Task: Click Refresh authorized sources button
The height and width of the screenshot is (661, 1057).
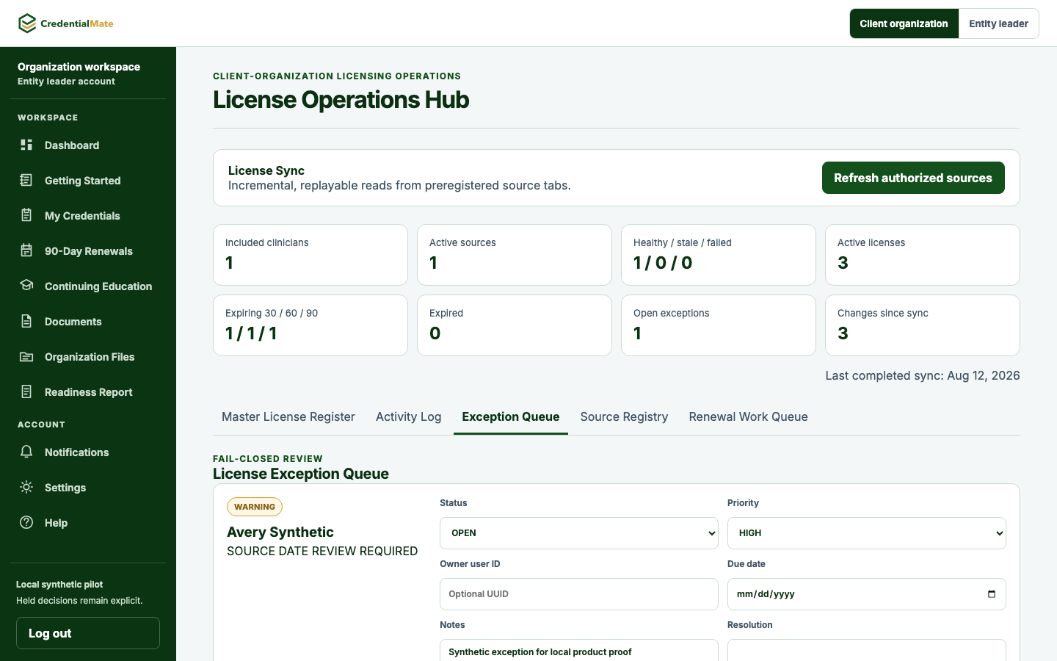Action: point(913,178)
